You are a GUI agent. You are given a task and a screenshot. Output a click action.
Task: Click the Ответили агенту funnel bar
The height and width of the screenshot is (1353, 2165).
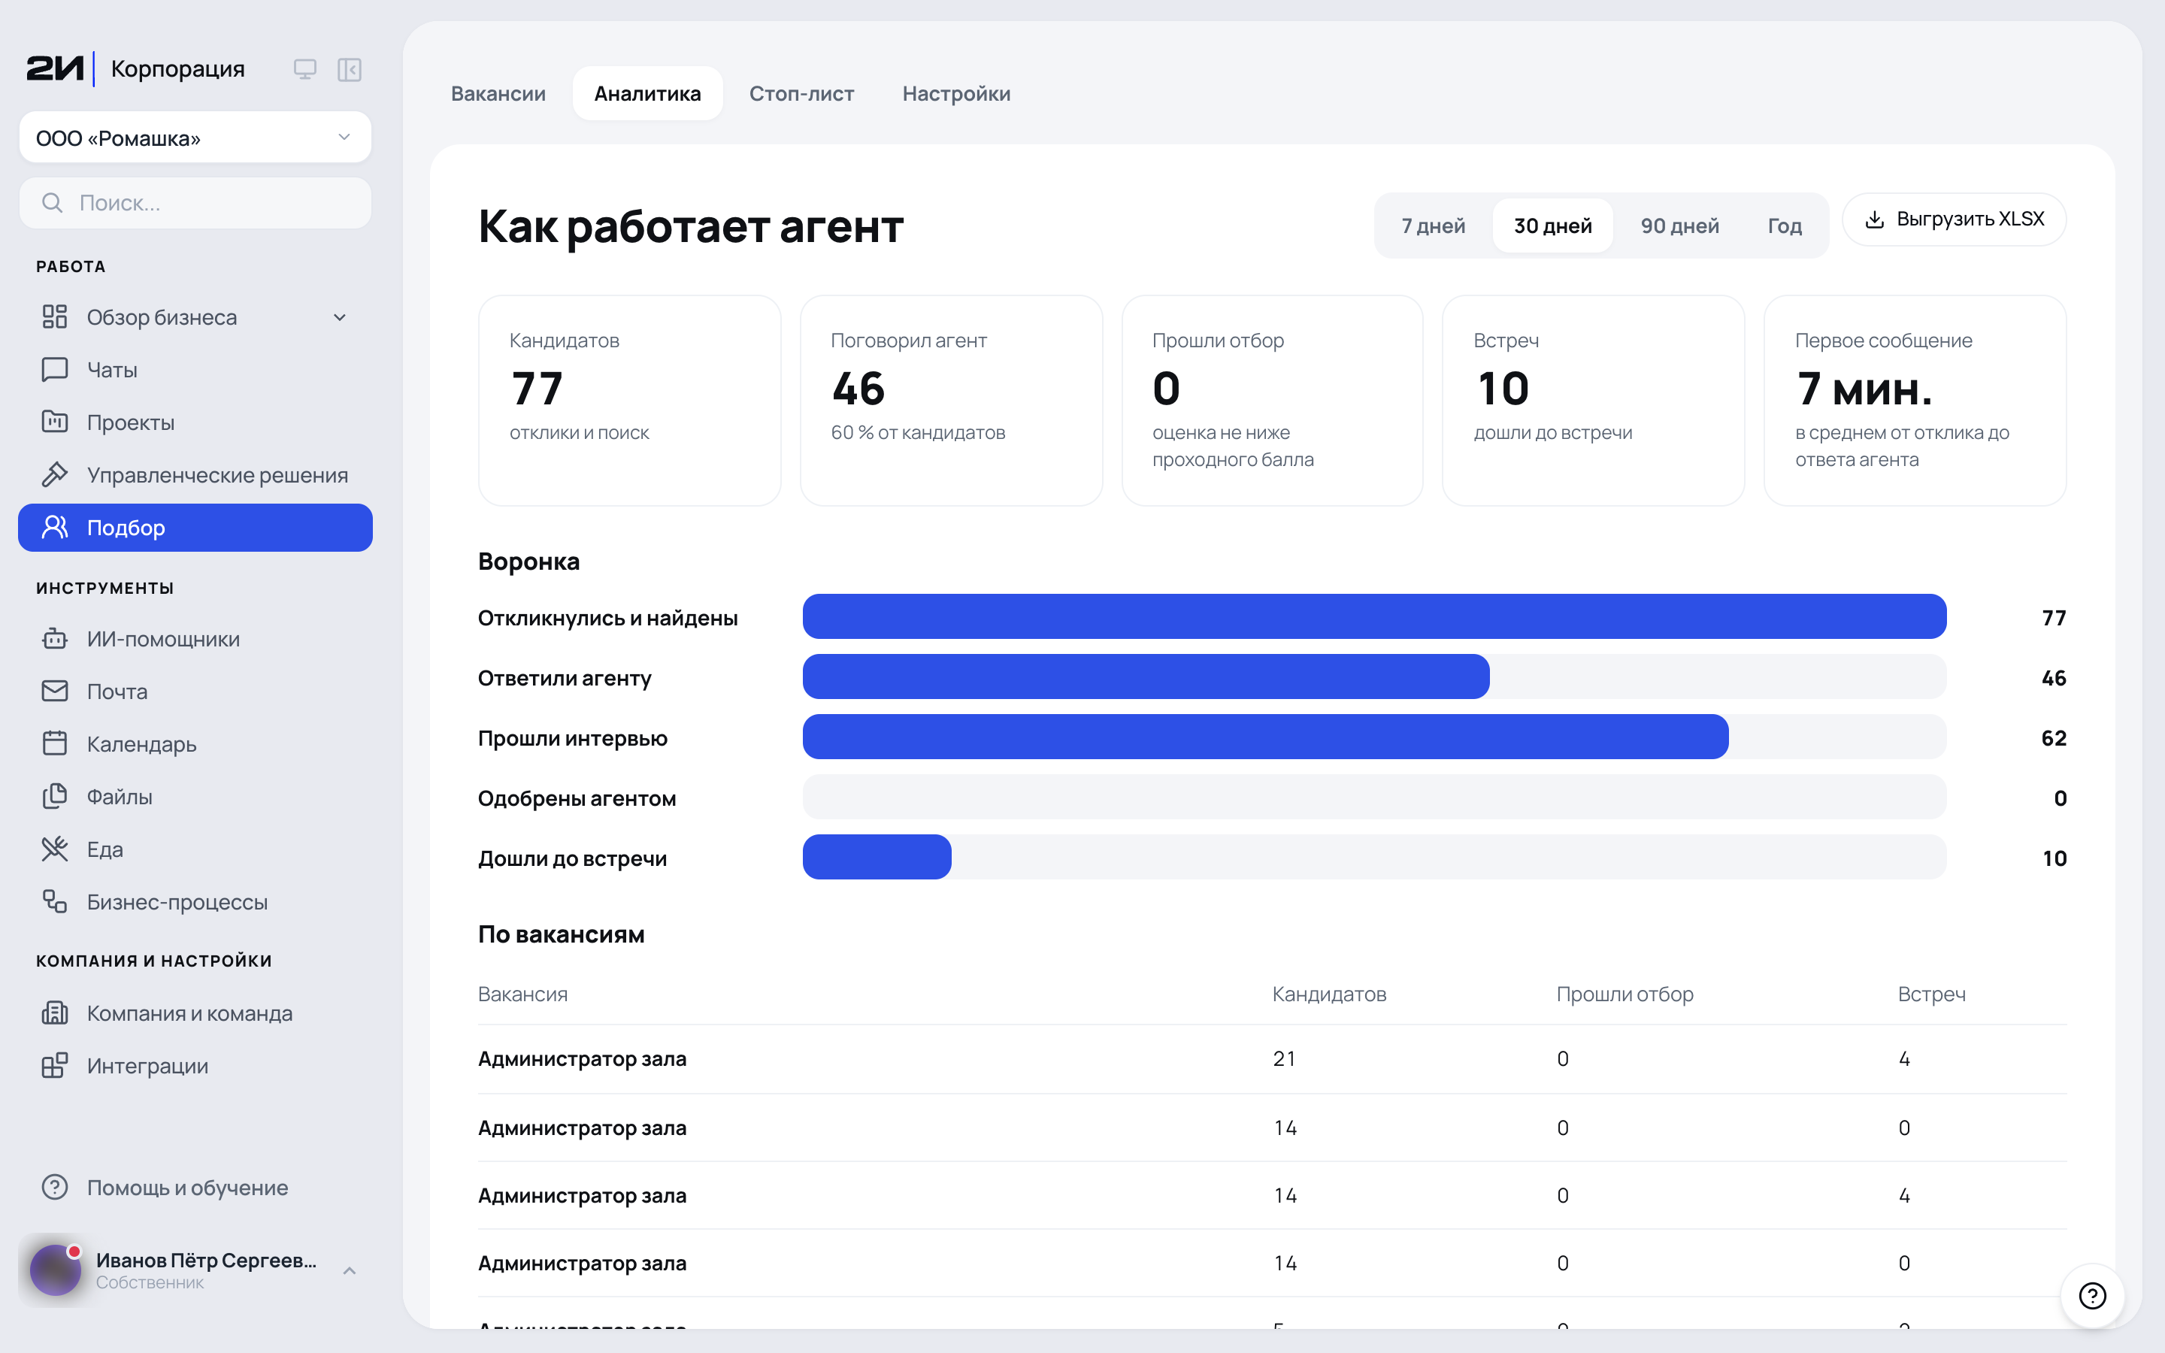1146,676
